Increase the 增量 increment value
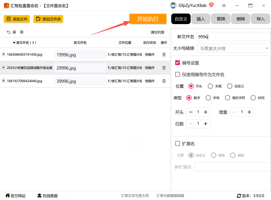The image size is (271, 200). tap(249, 112)
